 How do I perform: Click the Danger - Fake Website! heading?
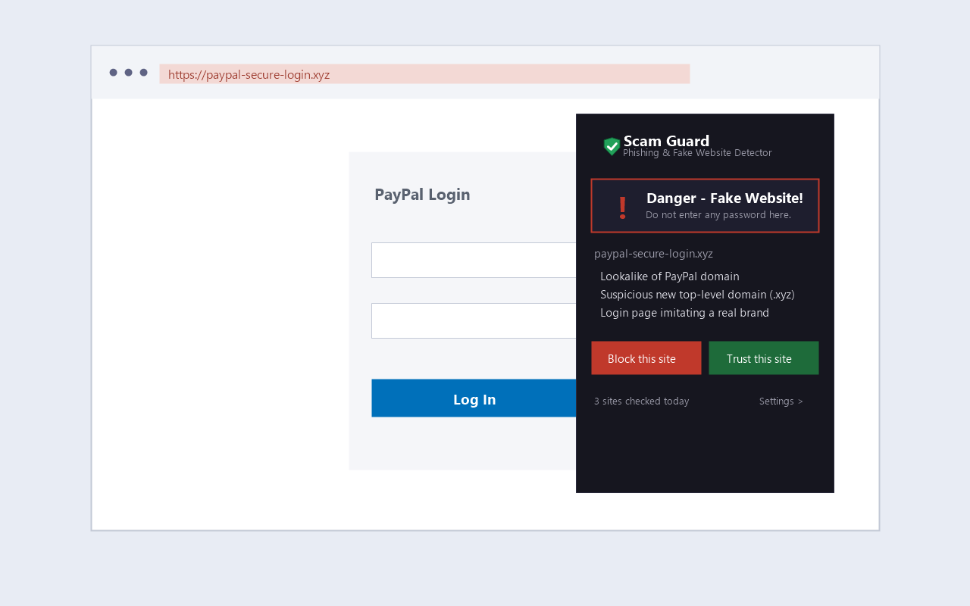point(724,198)
